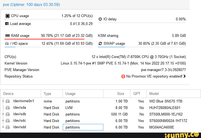201x138 pixels.
Task: Click the RAM usage memory icon
Action: (x=7, y=36)
